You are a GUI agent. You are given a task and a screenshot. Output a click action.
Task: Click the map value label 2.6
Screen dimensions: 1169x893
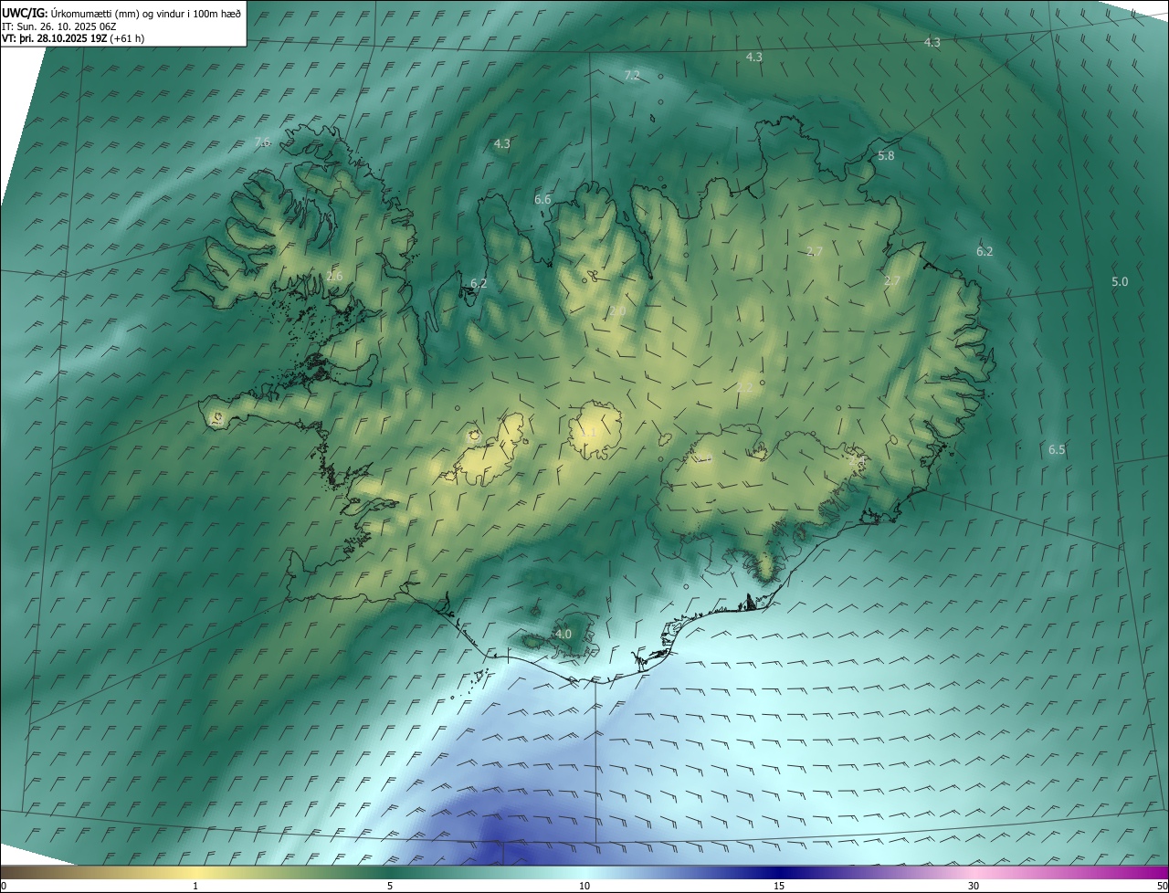click(x=334, y=276)
